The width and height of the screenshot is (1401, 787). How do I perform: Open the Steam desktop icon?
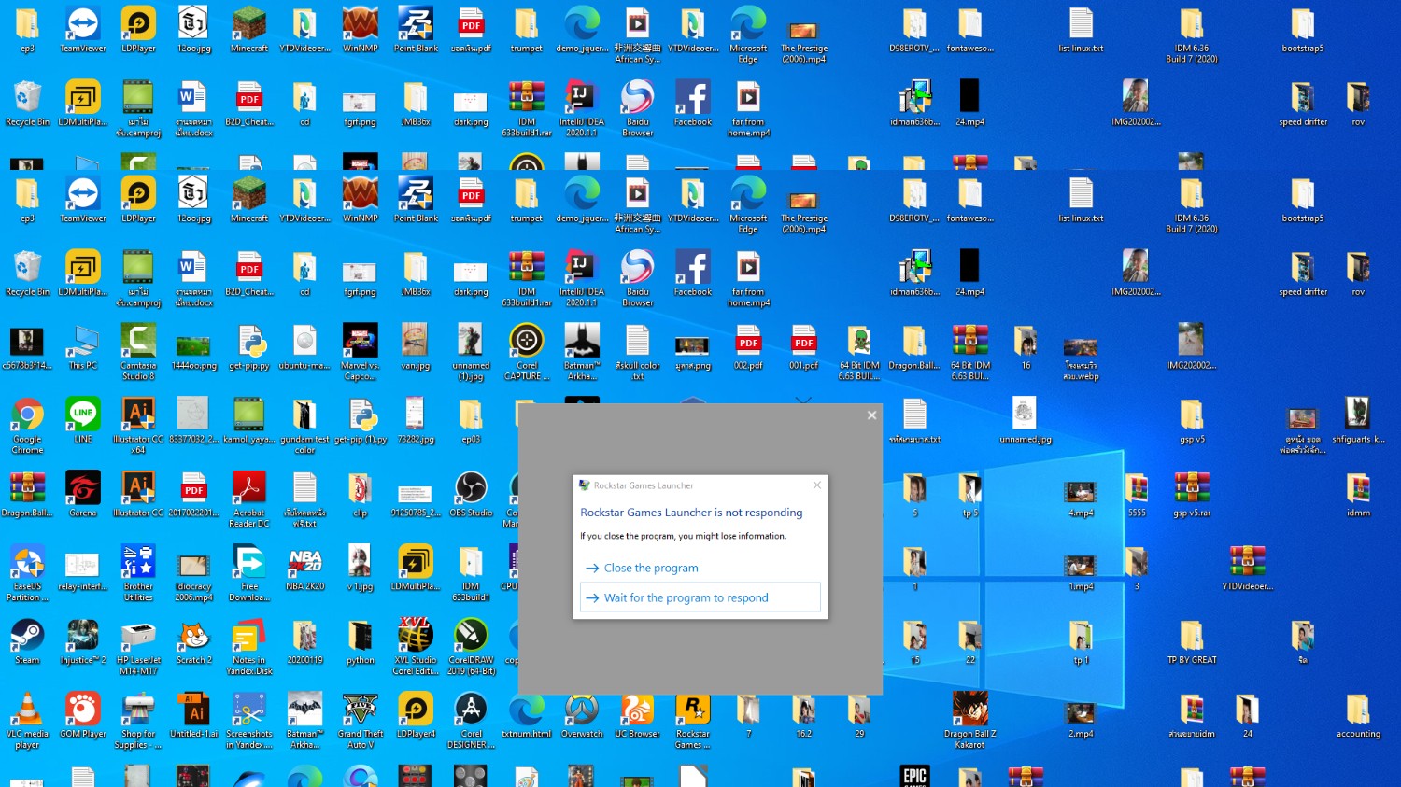pos(27,642)
